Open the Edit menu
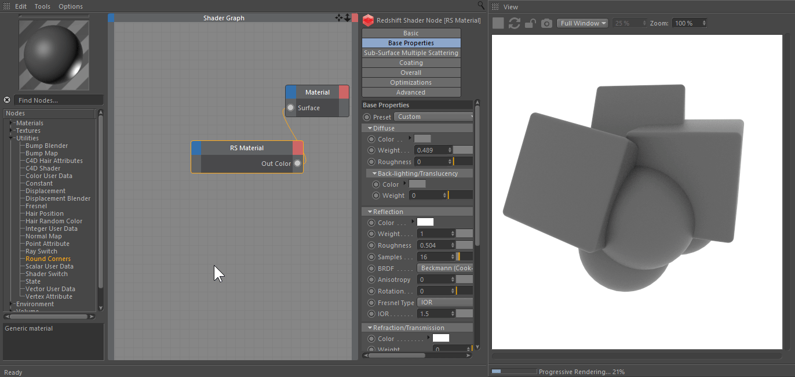This screenshot has height=377, width=795. point(21,6)
